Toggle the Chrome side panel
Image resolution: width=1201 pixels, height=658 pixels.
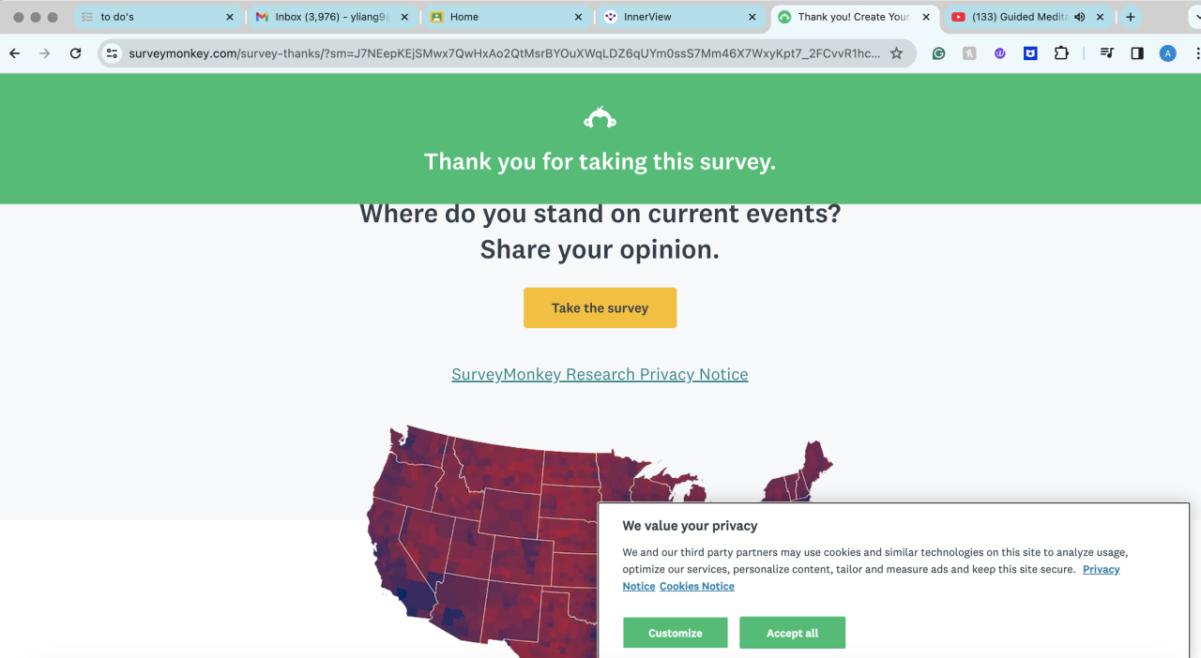click(1137, 53)
